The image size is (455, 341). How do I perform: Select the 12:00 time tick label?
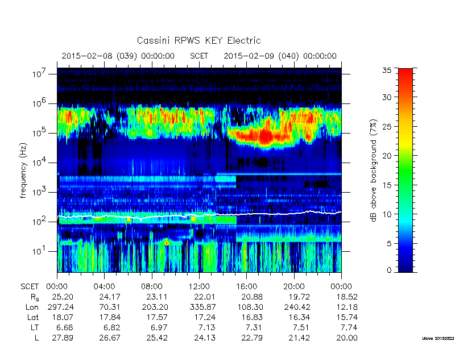(199, 287)
